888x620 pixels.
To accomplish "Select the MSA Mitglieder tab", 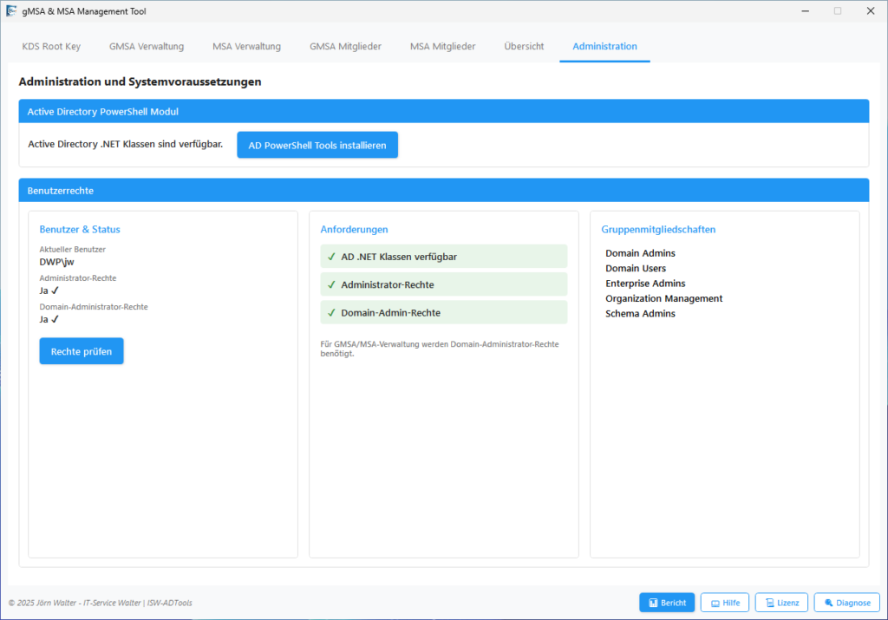I will pyautogui.click(x=442, y=46).
